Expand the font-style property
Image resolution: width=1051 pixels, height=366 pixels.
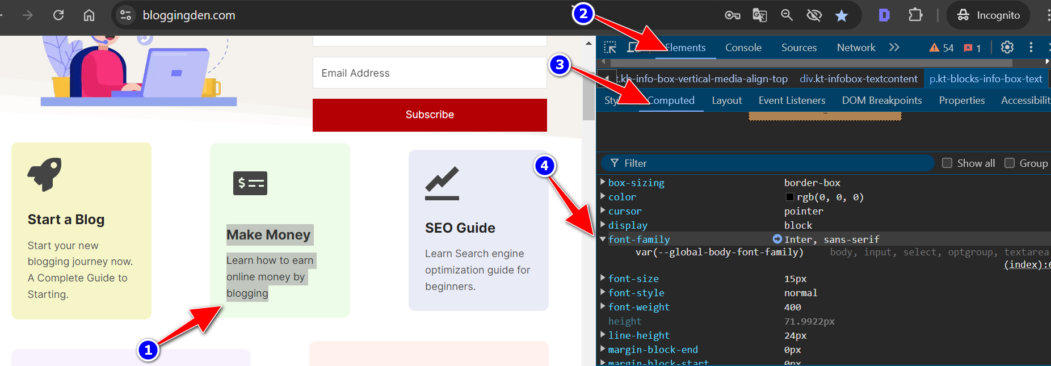point(603,292)
